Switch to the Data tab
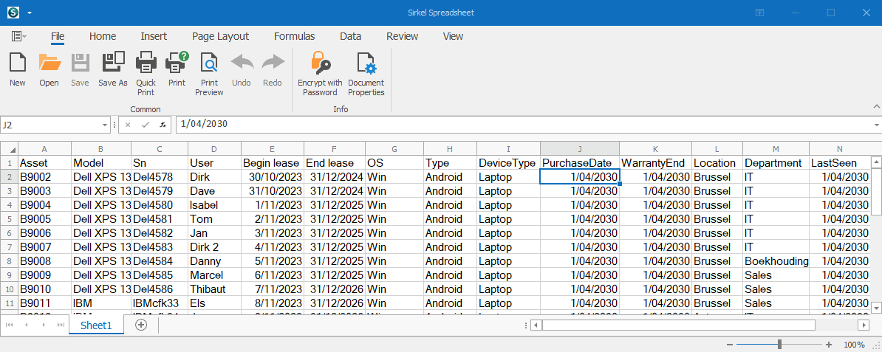 click(350, 36)
